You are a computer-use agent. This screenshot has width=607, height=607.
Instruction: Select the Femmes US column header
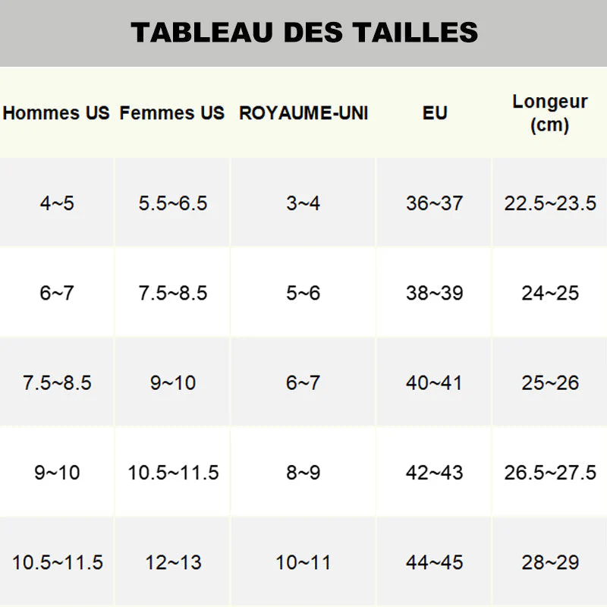172,114
